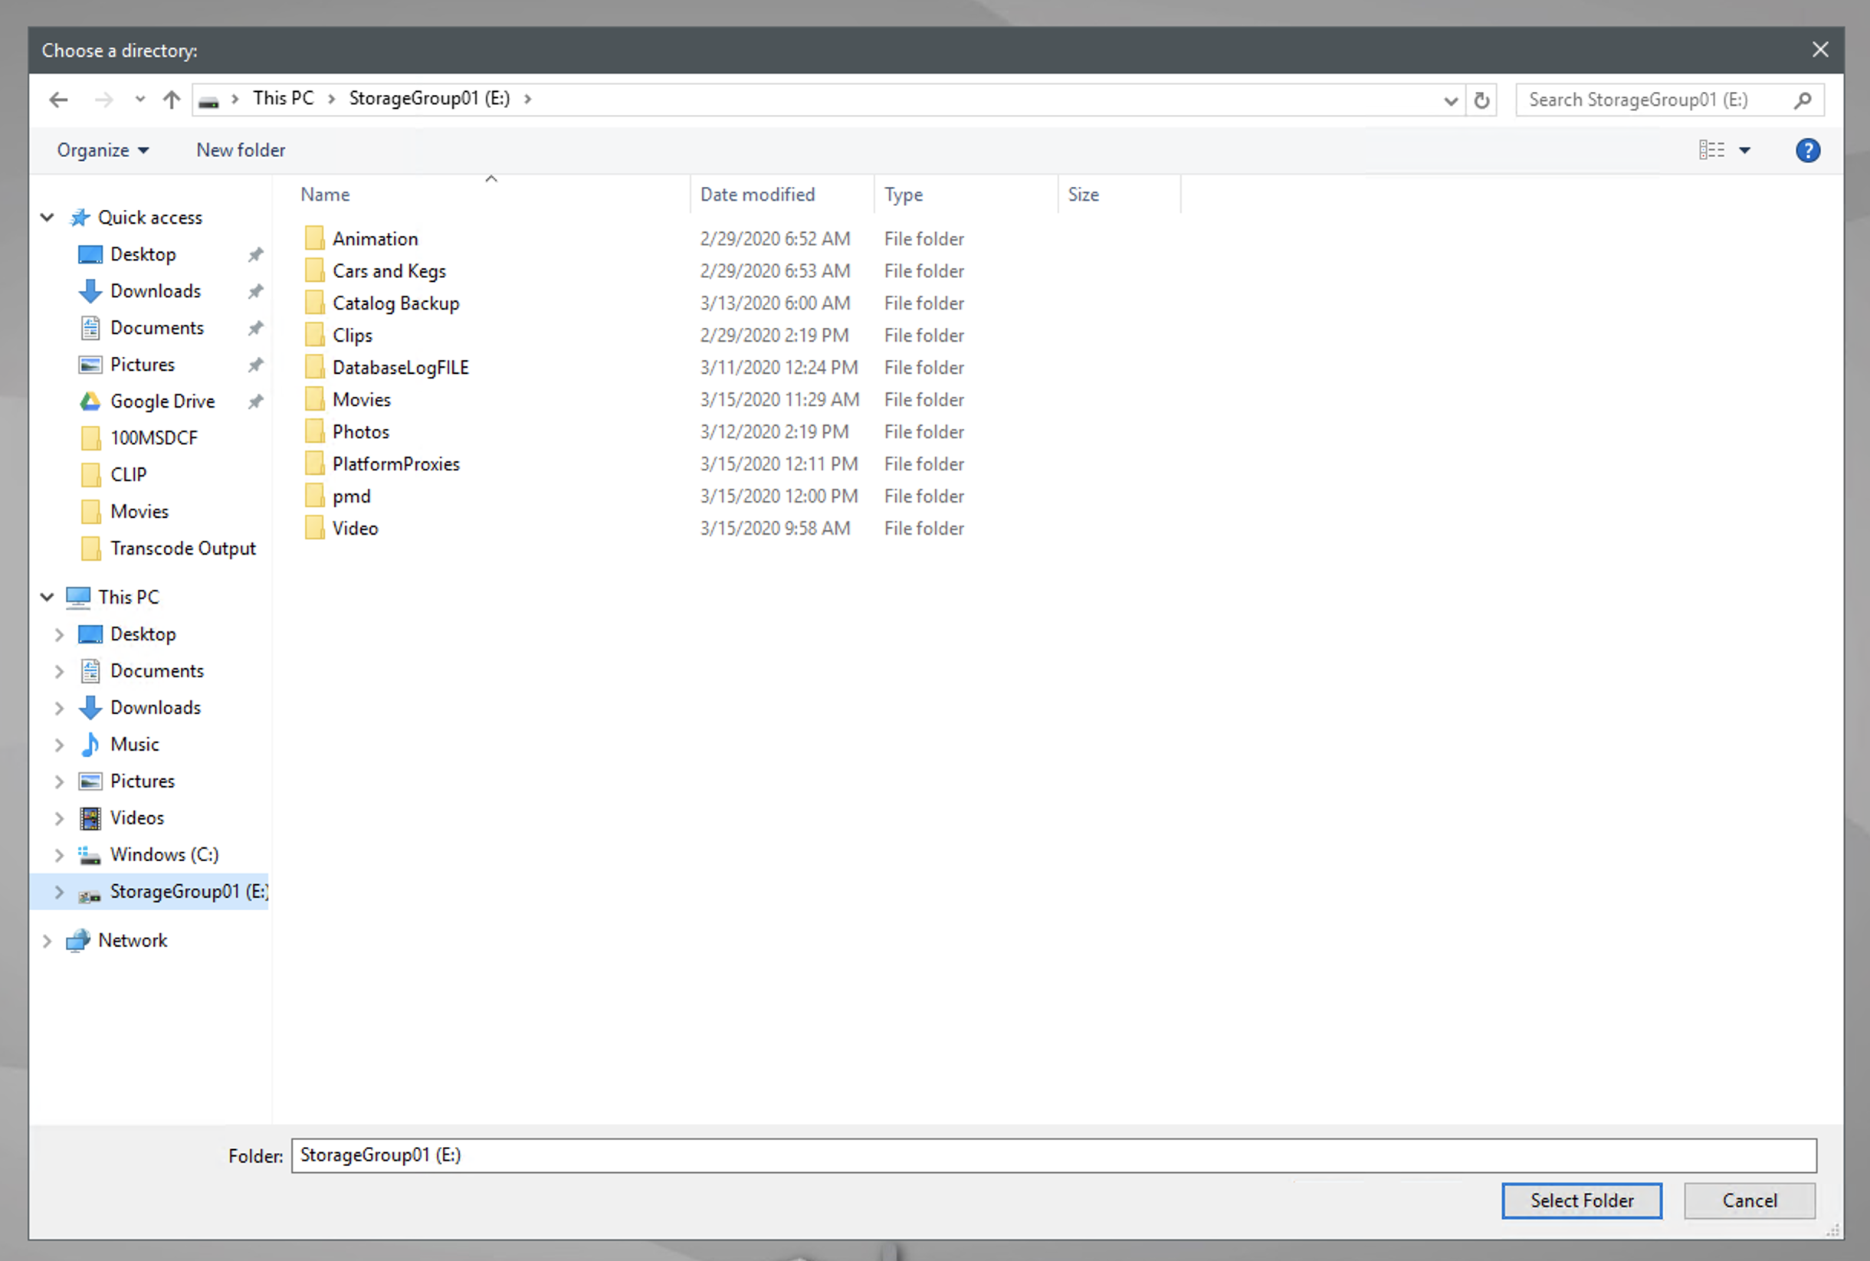
Task: Select Network in navigation pane
Action: point(132,941)
